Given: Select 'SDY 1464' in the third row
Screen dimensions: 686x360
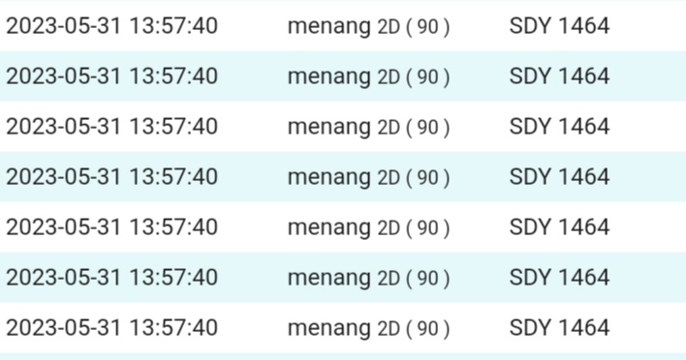Looking at the screenshot, I should coord(559,126).
